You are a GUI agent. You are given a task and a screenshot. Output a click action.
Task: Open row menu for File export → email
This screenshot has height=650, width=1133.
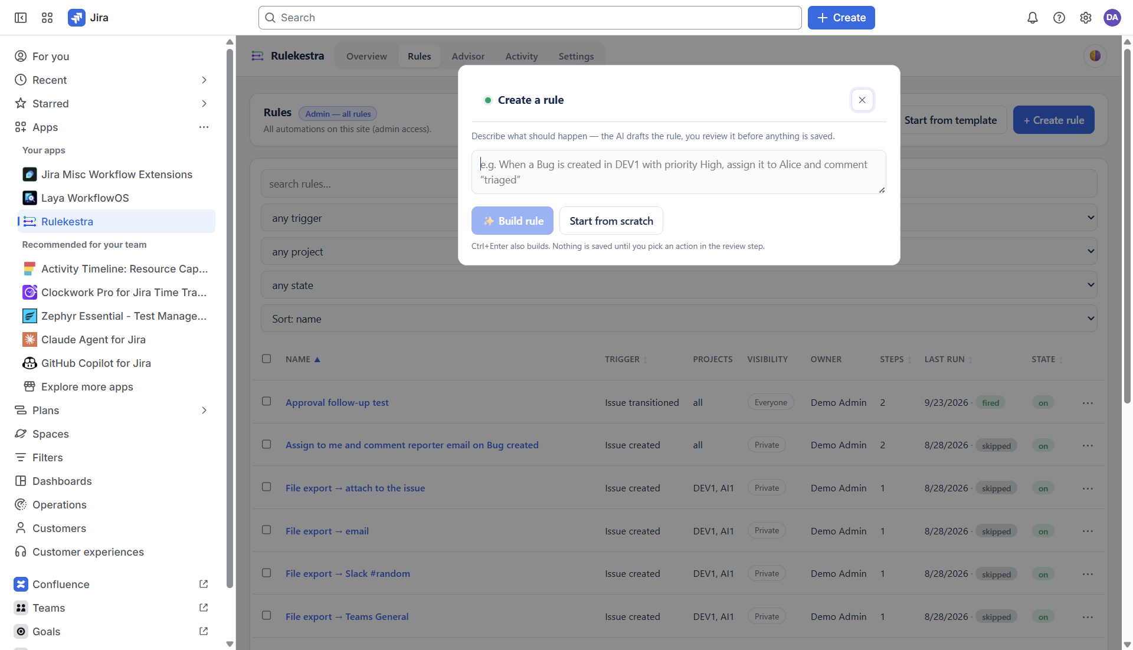click(1088, 531)
